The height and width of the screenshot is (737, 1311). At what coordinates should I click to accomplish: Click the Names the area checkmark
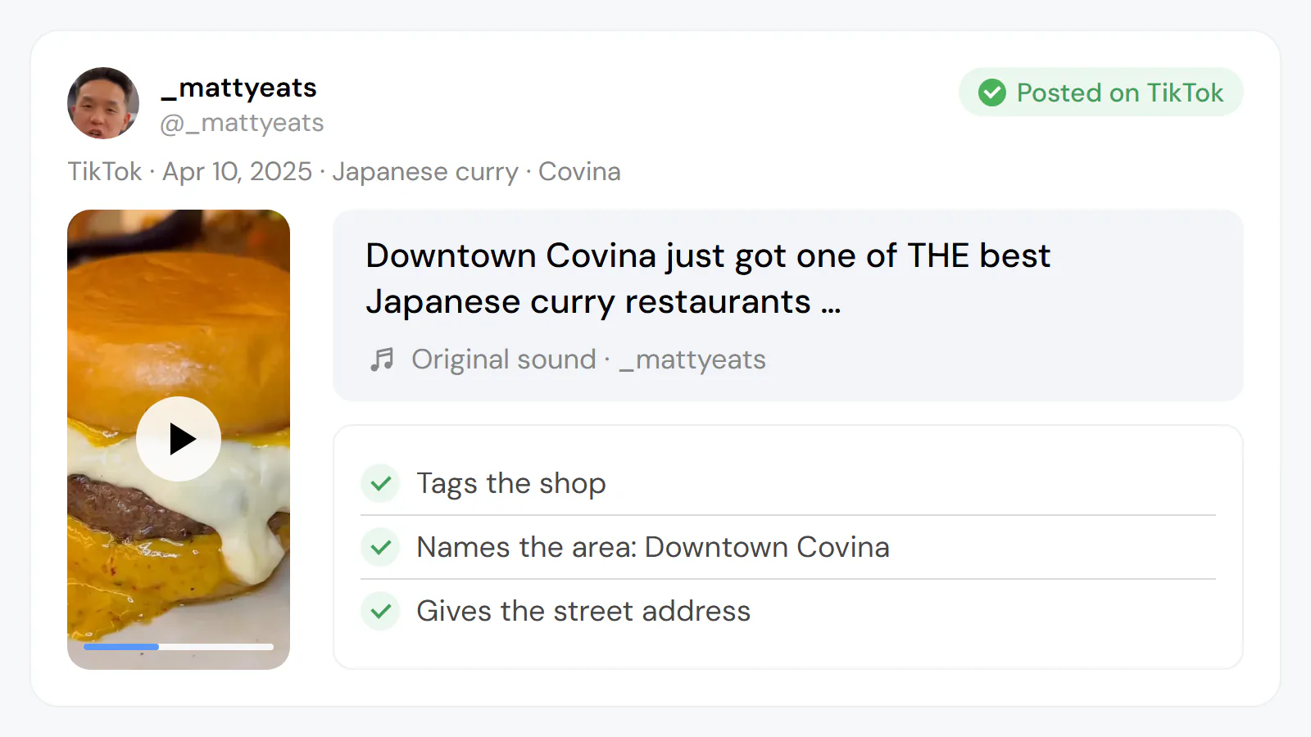pos(380,547)
